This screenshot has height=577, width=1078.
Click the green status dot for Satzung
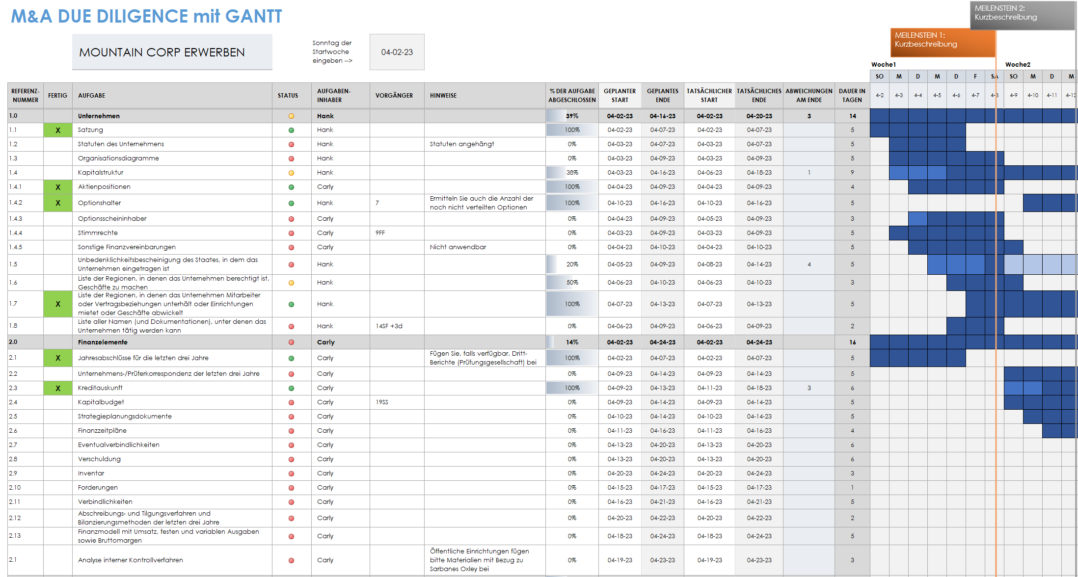pos(291,131)
